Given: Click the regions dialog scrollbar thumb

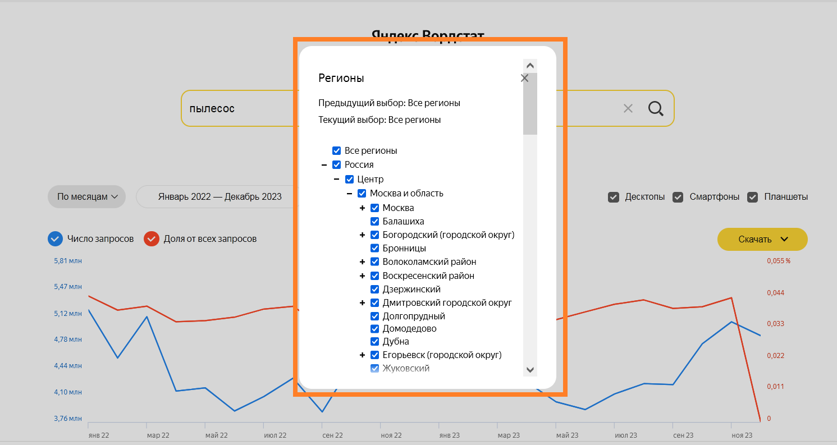Looking at the screenshot, I should tap(530, 104).
